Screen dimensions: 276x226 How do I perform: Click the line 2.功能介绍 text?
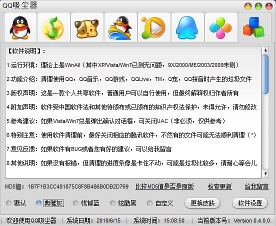click(129, 79)
